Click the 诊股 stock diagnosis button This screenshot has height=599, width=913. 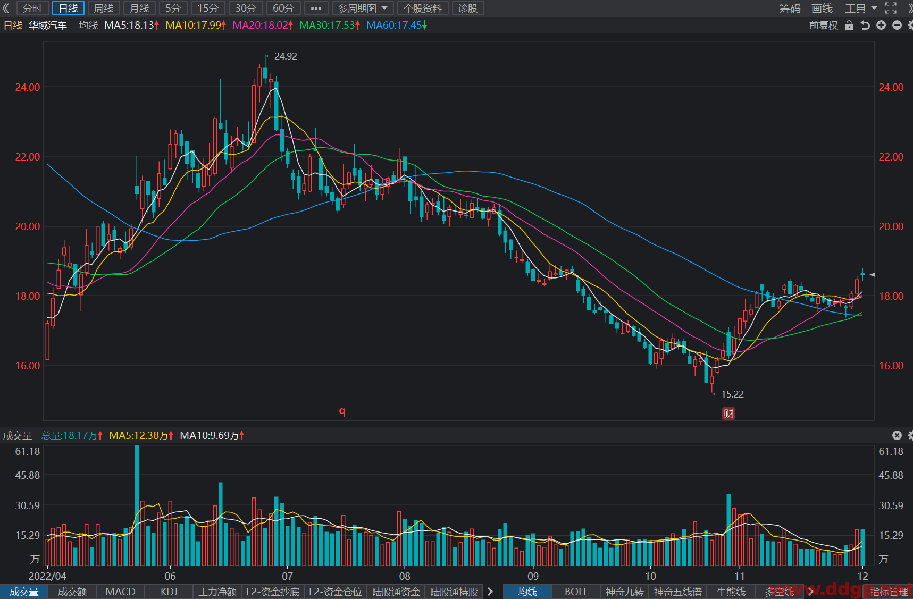468,8
